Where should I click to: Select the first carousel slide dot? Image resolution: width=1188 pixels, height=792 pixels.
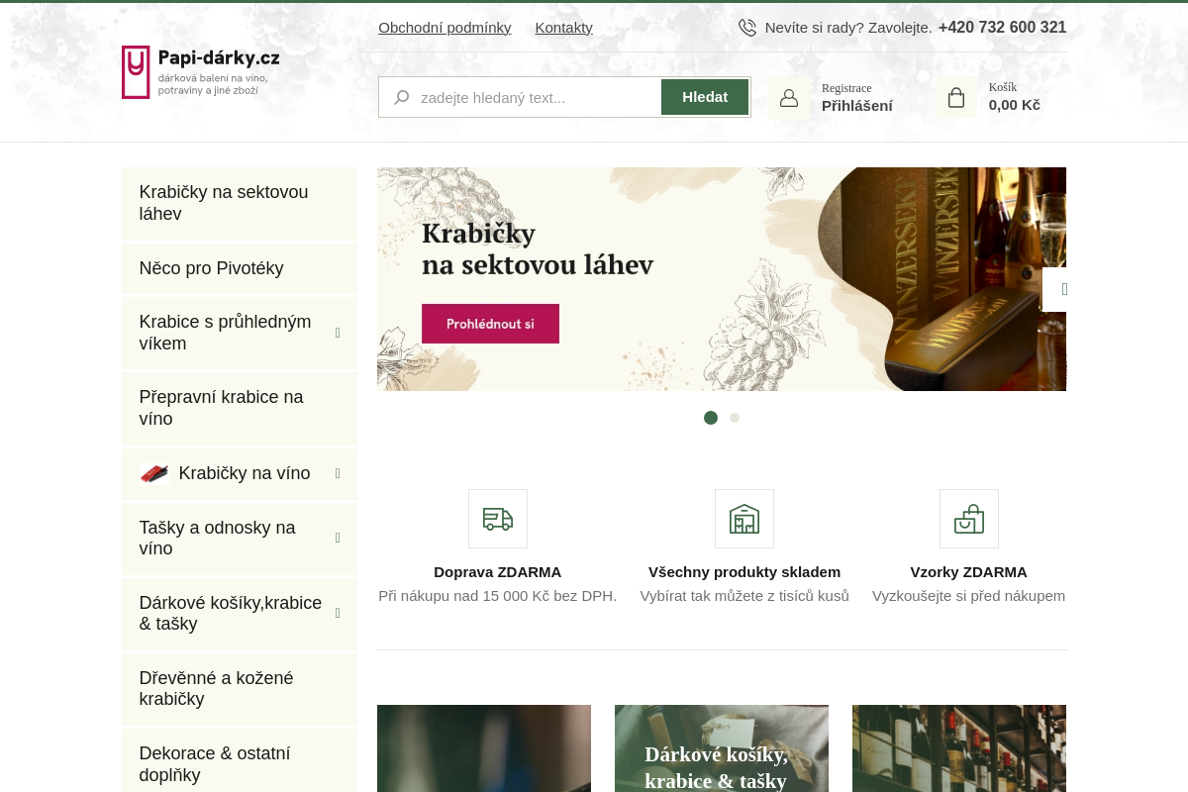pyautogui.click(x=711, y=418)
